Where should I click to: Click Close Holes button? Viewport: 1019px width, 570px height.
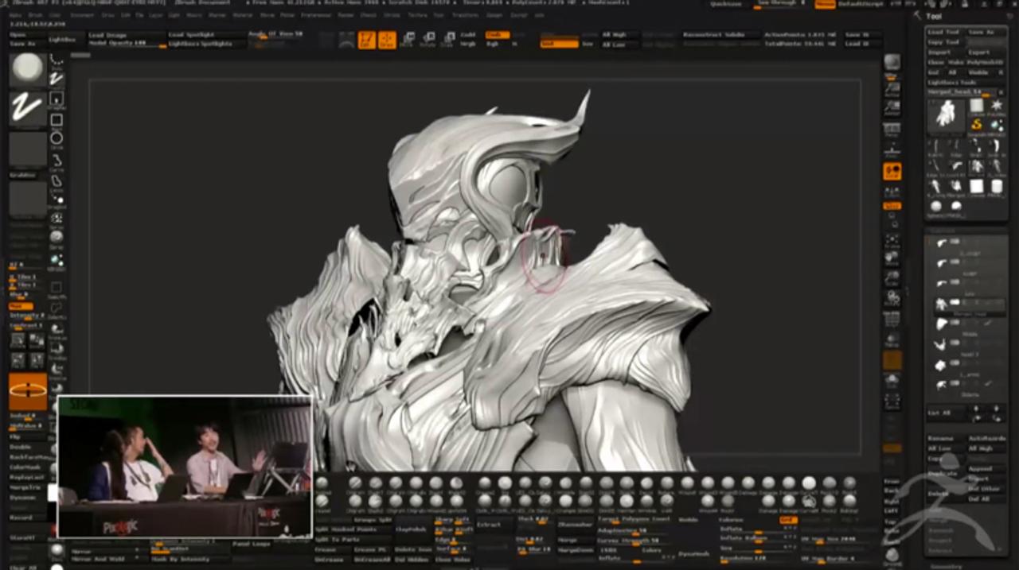452,559
